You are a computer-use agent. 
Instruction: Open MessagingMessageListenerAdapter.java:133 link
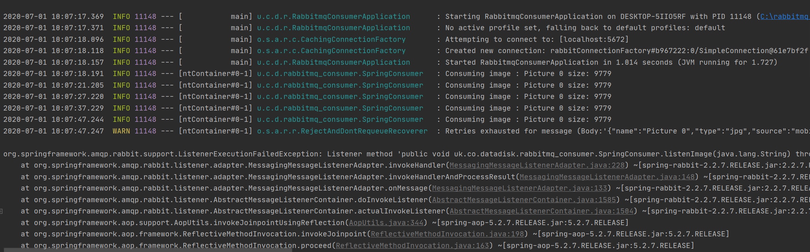tap(519, 188)
